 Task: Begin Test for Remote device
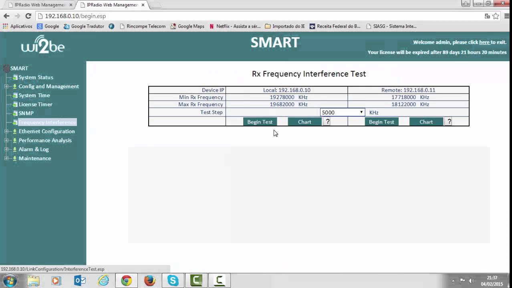[x=381, y=122]
